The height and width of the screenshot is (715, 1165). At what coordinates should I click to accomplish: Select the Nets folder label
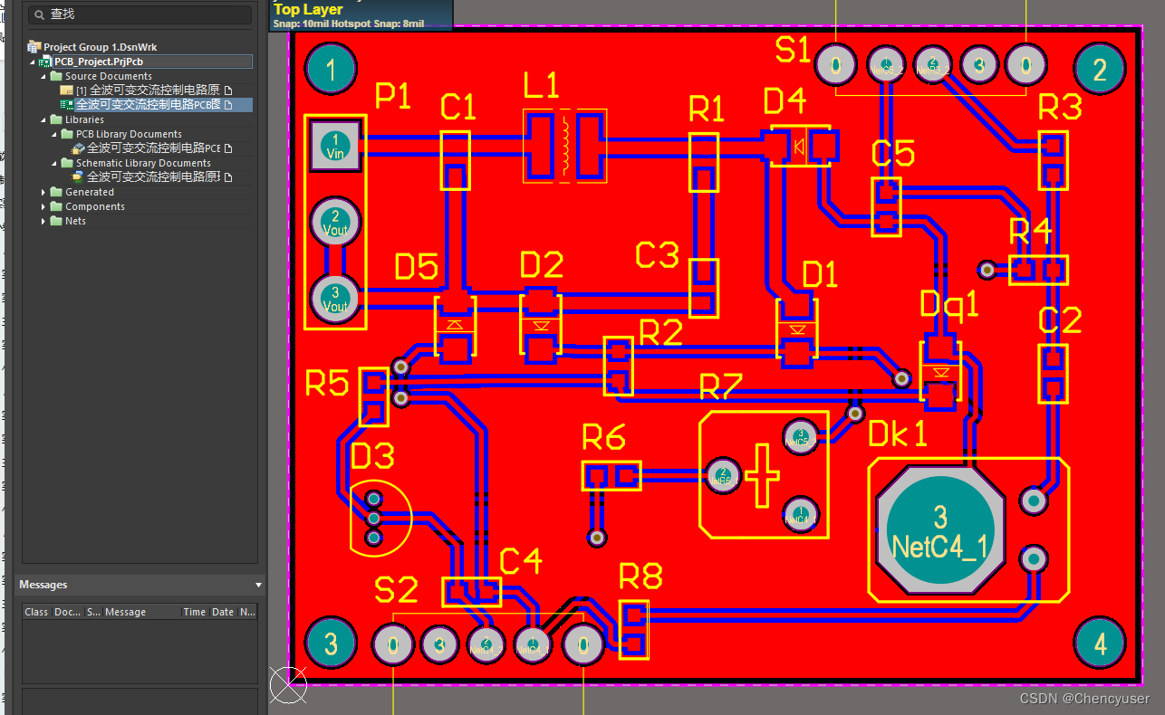[75, 221]
